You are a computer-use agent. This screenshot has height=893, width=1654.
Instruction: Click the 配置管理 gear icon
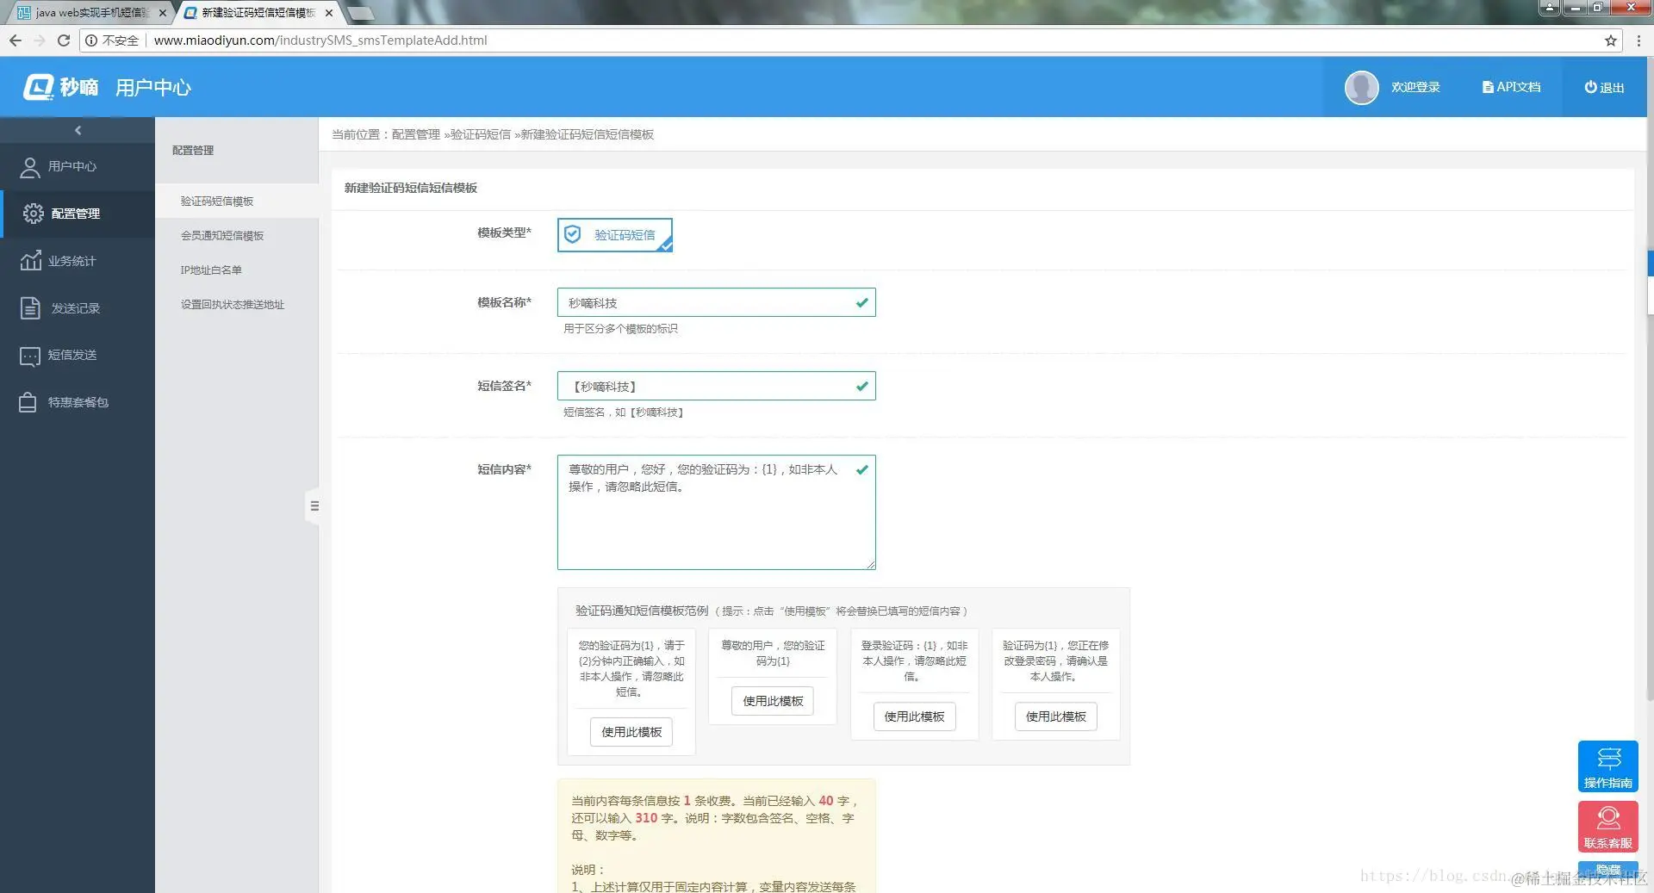(x=33, y=214)
